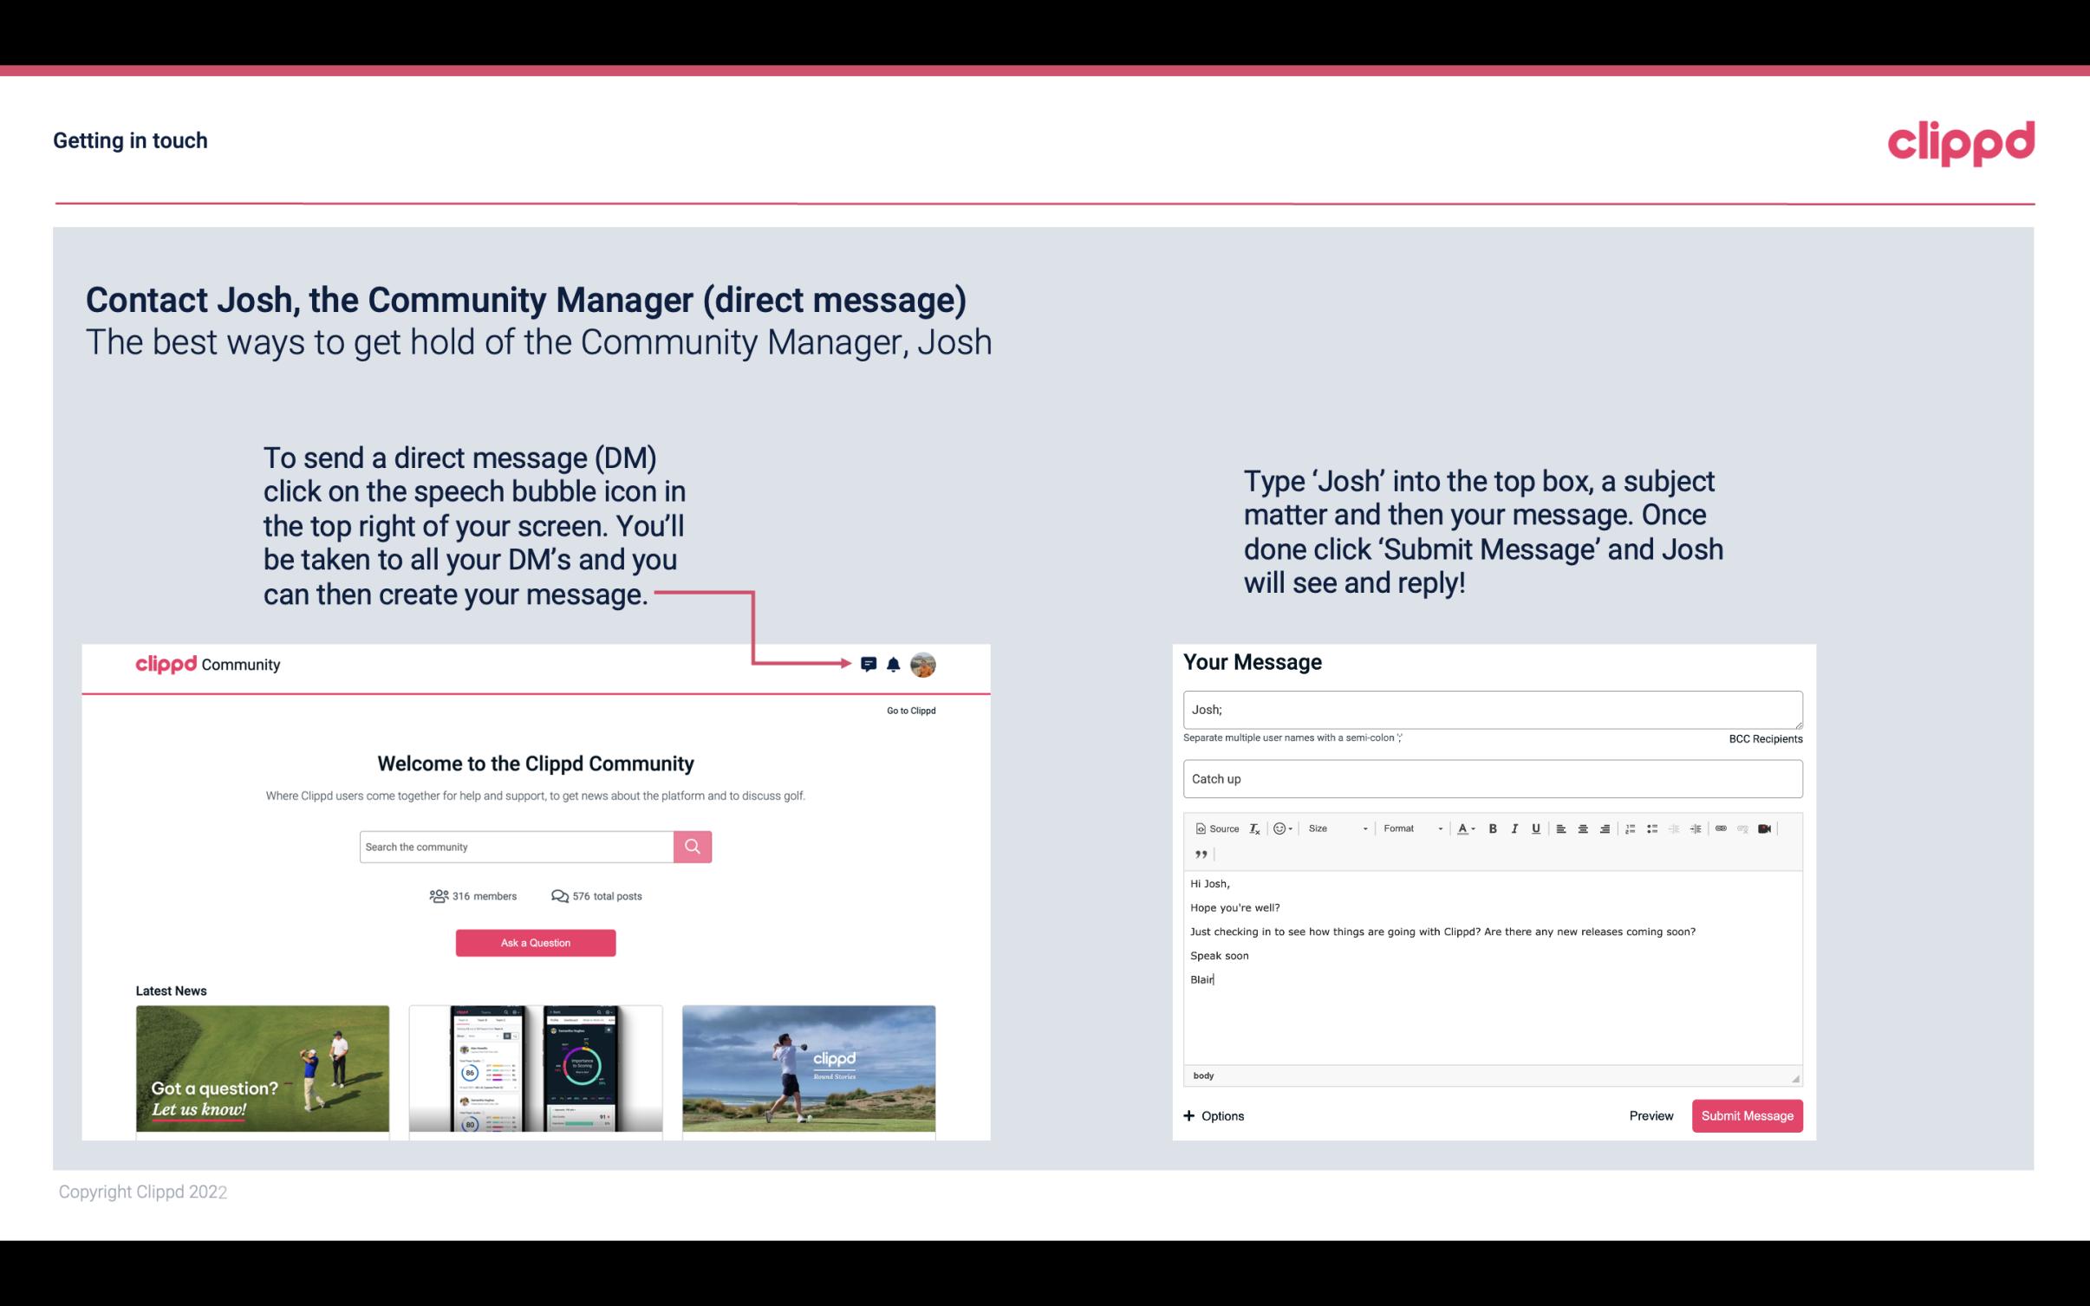
Task: Click the Preview button
Action: click(1651, 1115)
